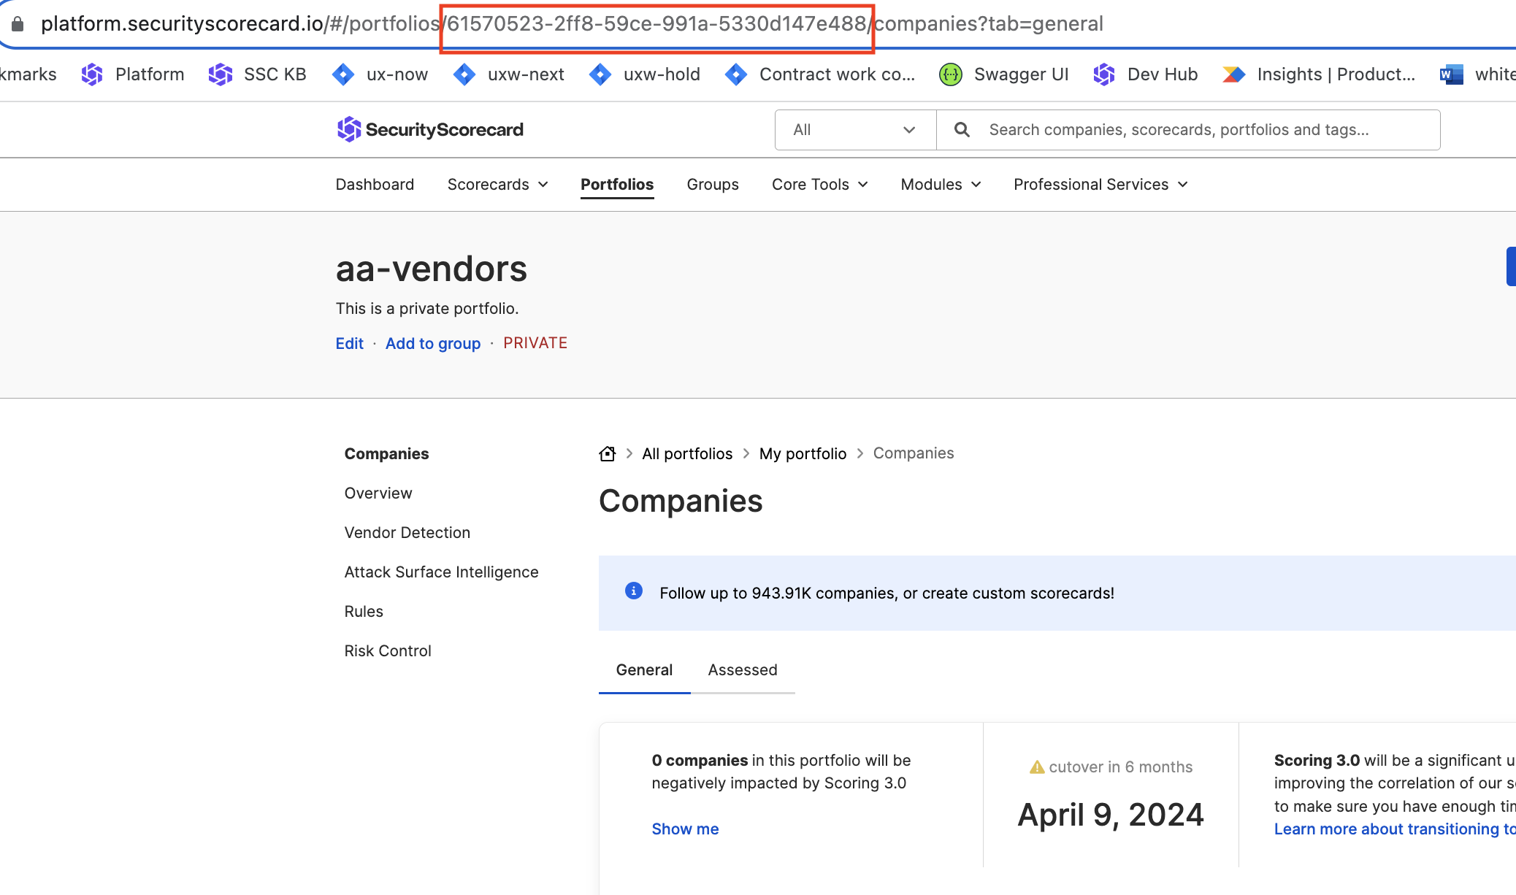Screen dimensions: 1516x895
Task: Click the search magnifier icon
Action: pos(961,129)
